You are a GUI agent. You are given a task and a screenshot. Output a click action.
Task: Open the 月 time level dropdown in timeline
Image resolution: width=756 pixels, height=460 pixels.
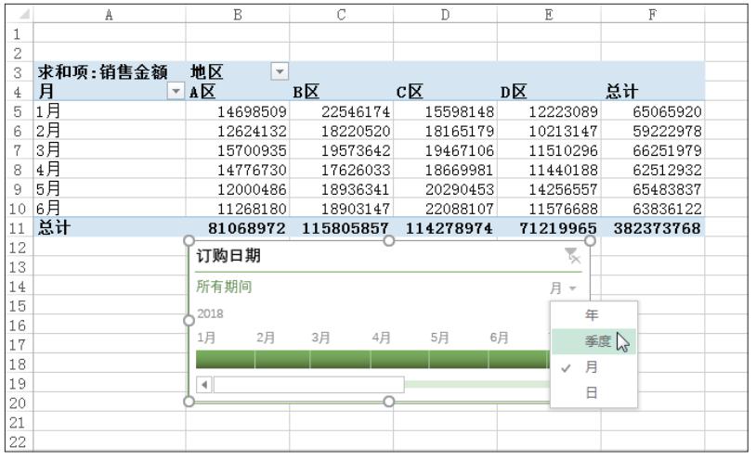(563, 288)
